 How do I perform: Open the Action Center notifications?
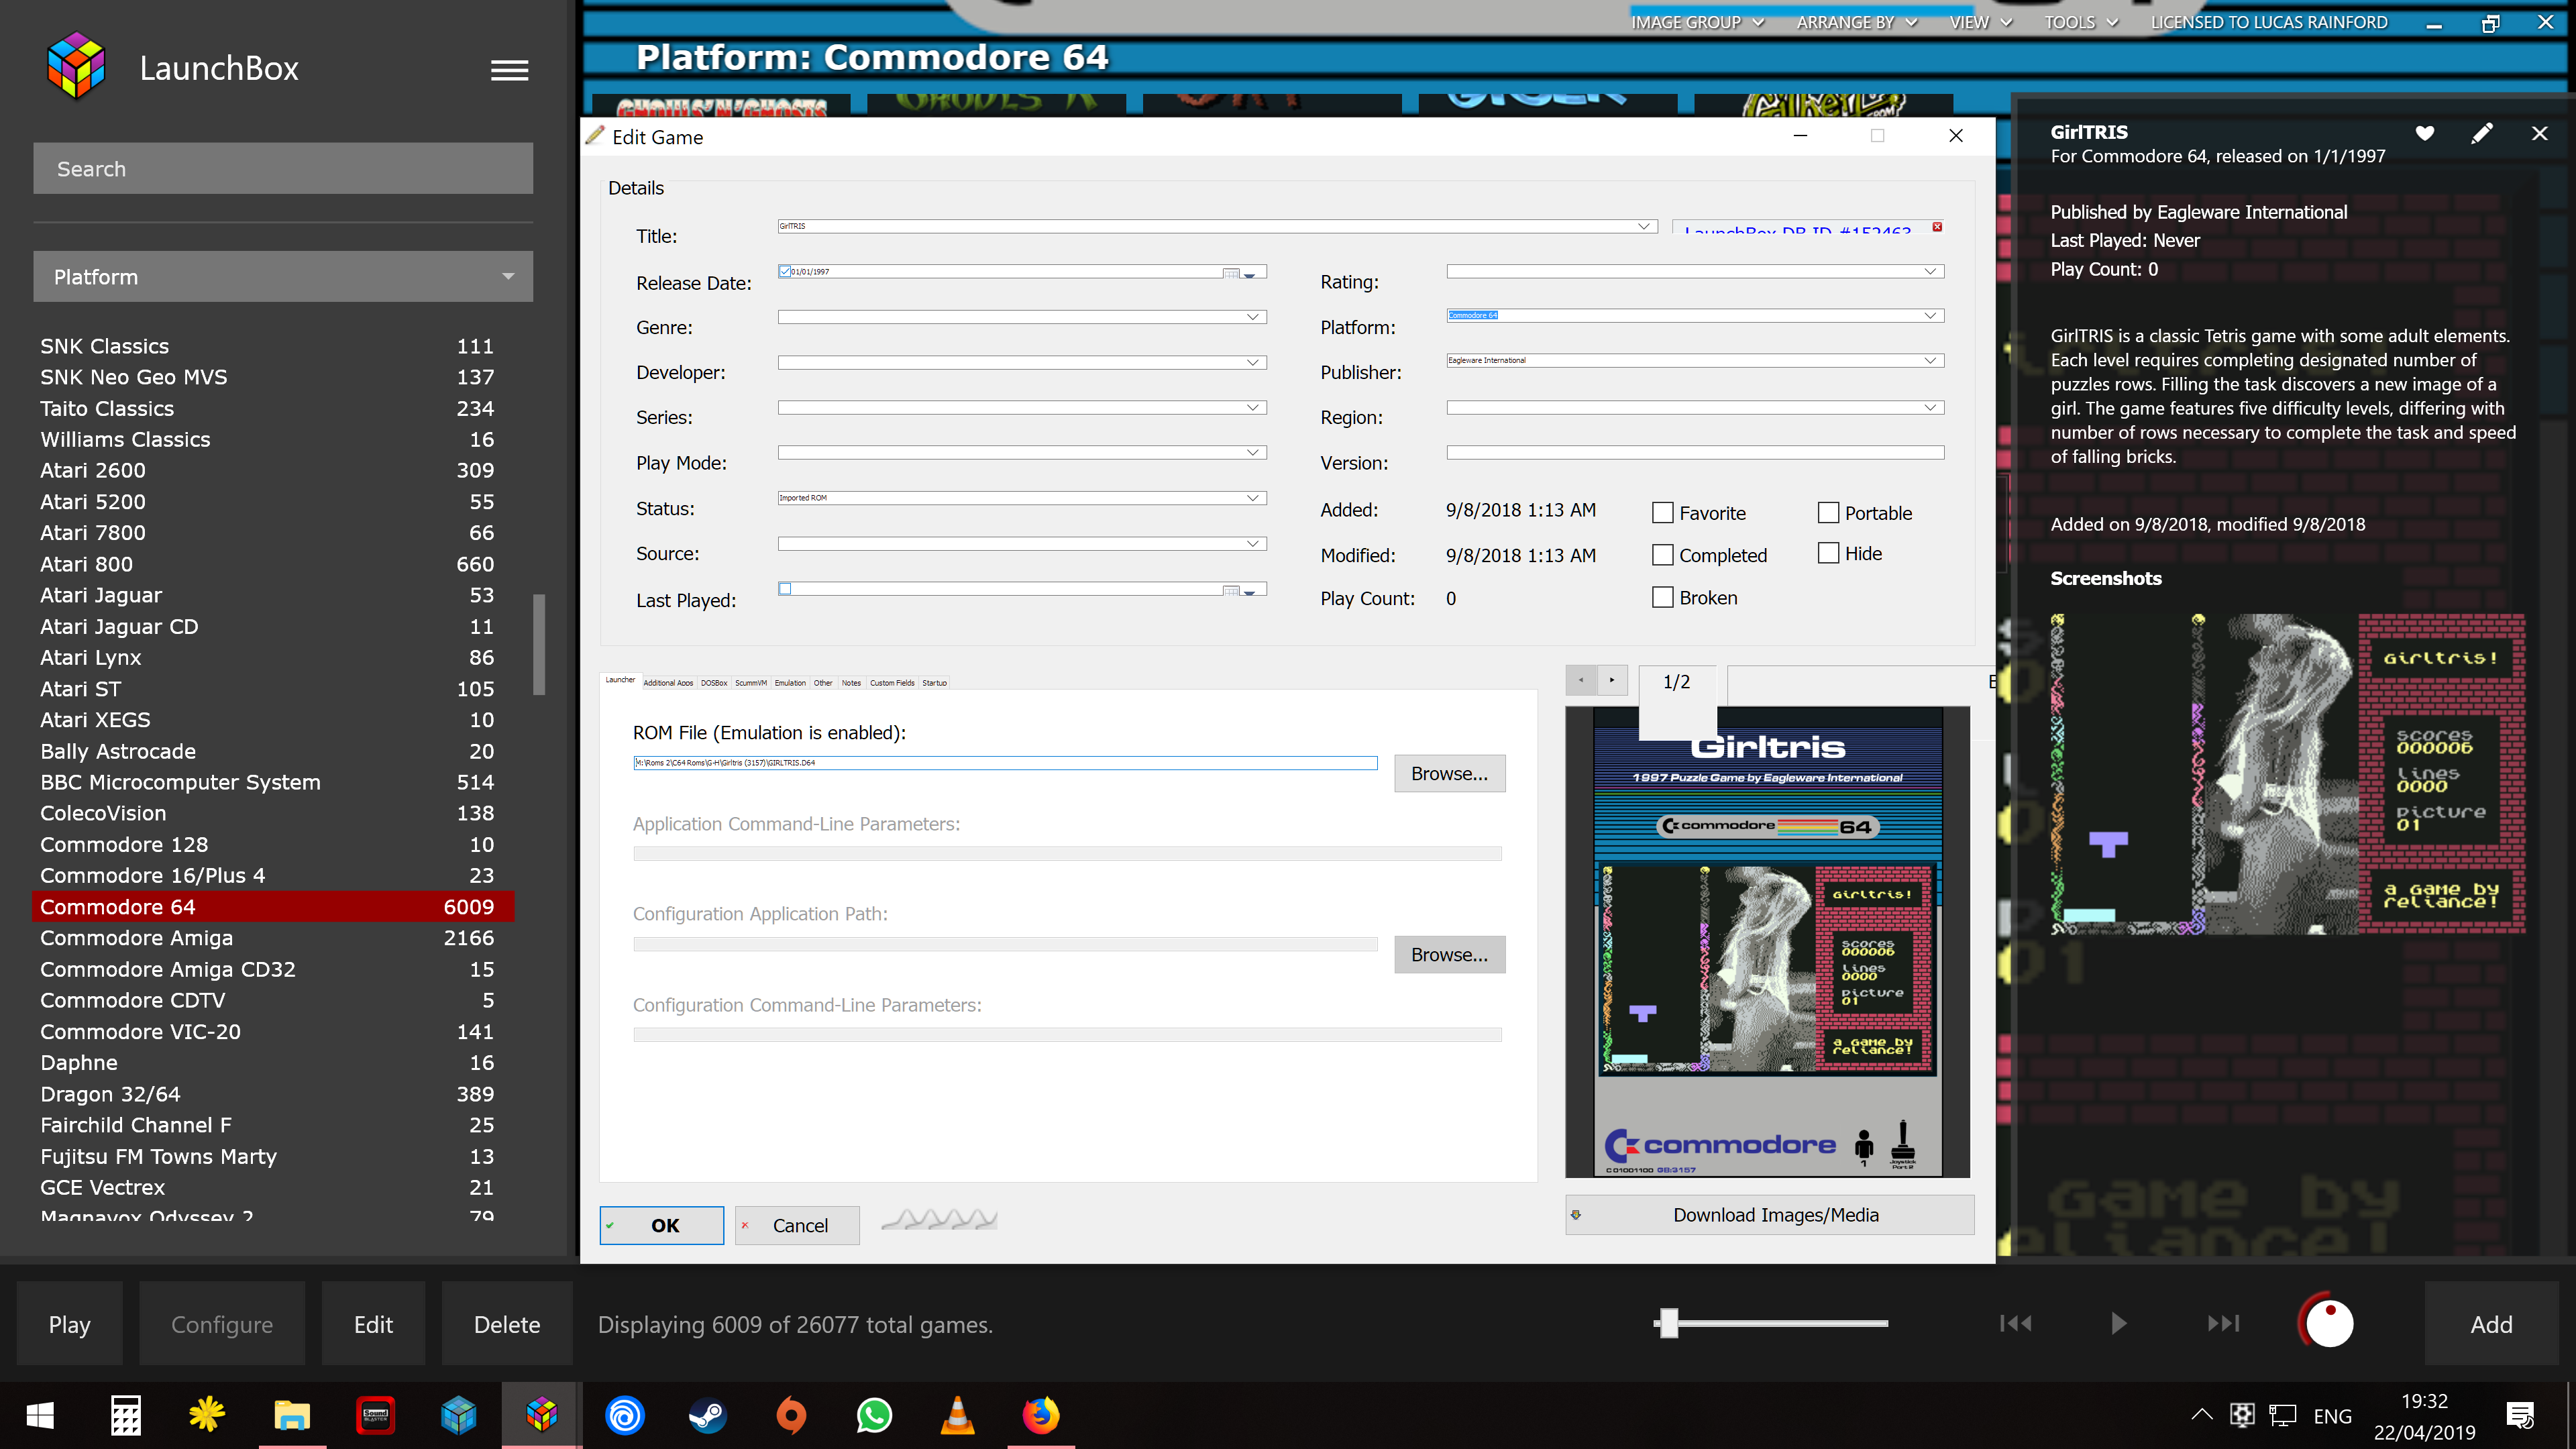point(2519,1415)
